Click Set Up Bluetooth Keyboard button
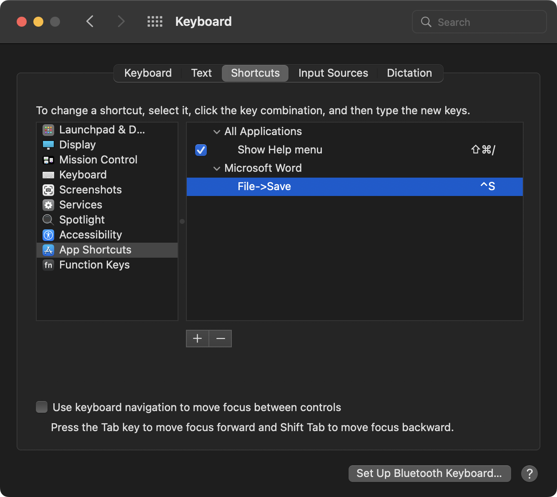Viewport: 557px width, 497px height. (429, 474)
